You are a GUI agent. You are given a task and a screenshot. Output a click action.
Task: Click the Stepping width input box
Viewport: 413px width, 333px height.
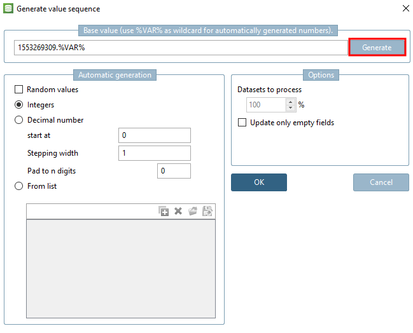coord(155,153)
